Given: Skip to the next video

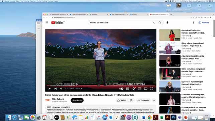Looking at the screenshot, I should 56,89.
